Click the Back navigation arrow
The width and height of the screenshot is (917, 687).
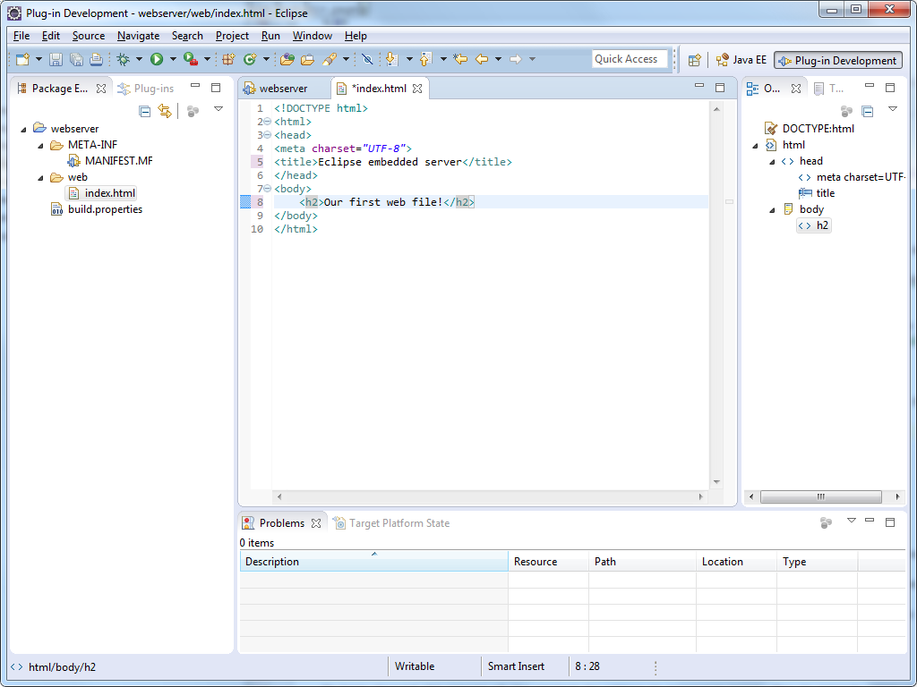coord(481,59)
